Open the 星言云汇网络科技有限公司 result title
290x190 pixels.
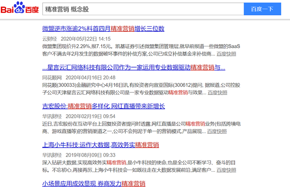(x=134, y=67)
